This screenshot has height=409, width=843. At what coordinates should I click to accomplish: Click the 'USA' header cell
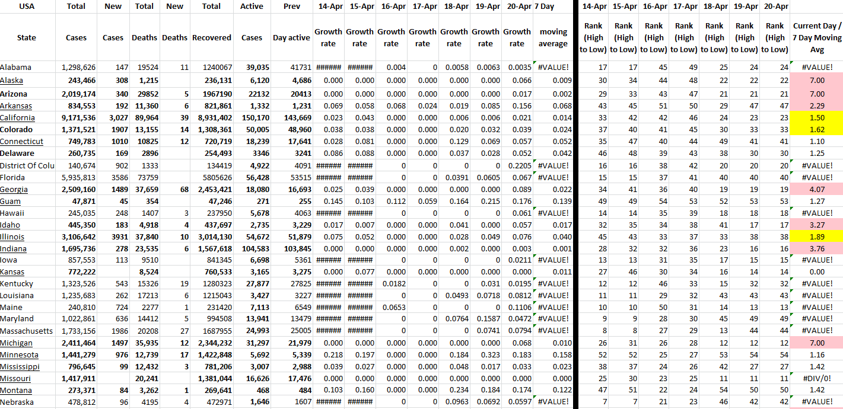[27, 7]
